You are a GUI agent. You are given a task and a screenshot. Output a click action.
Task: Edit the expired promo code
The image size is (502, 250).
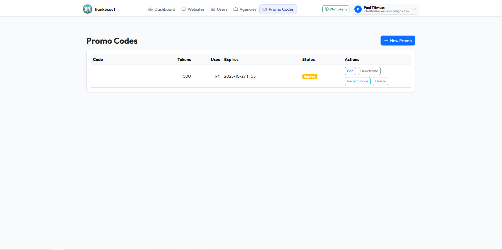(x=350, y=71)
